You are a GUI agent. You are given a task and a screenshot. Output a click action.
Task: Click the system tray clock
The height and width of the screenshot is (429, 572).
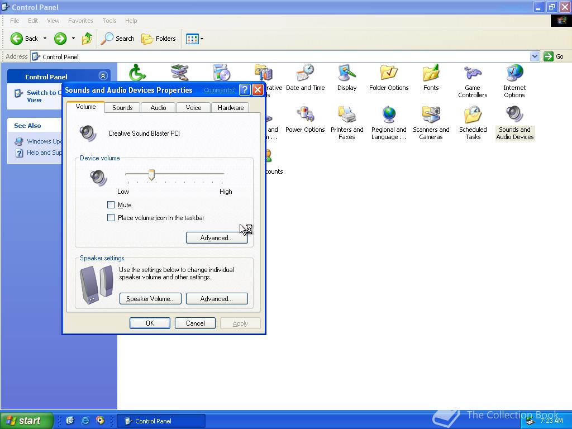551,421
